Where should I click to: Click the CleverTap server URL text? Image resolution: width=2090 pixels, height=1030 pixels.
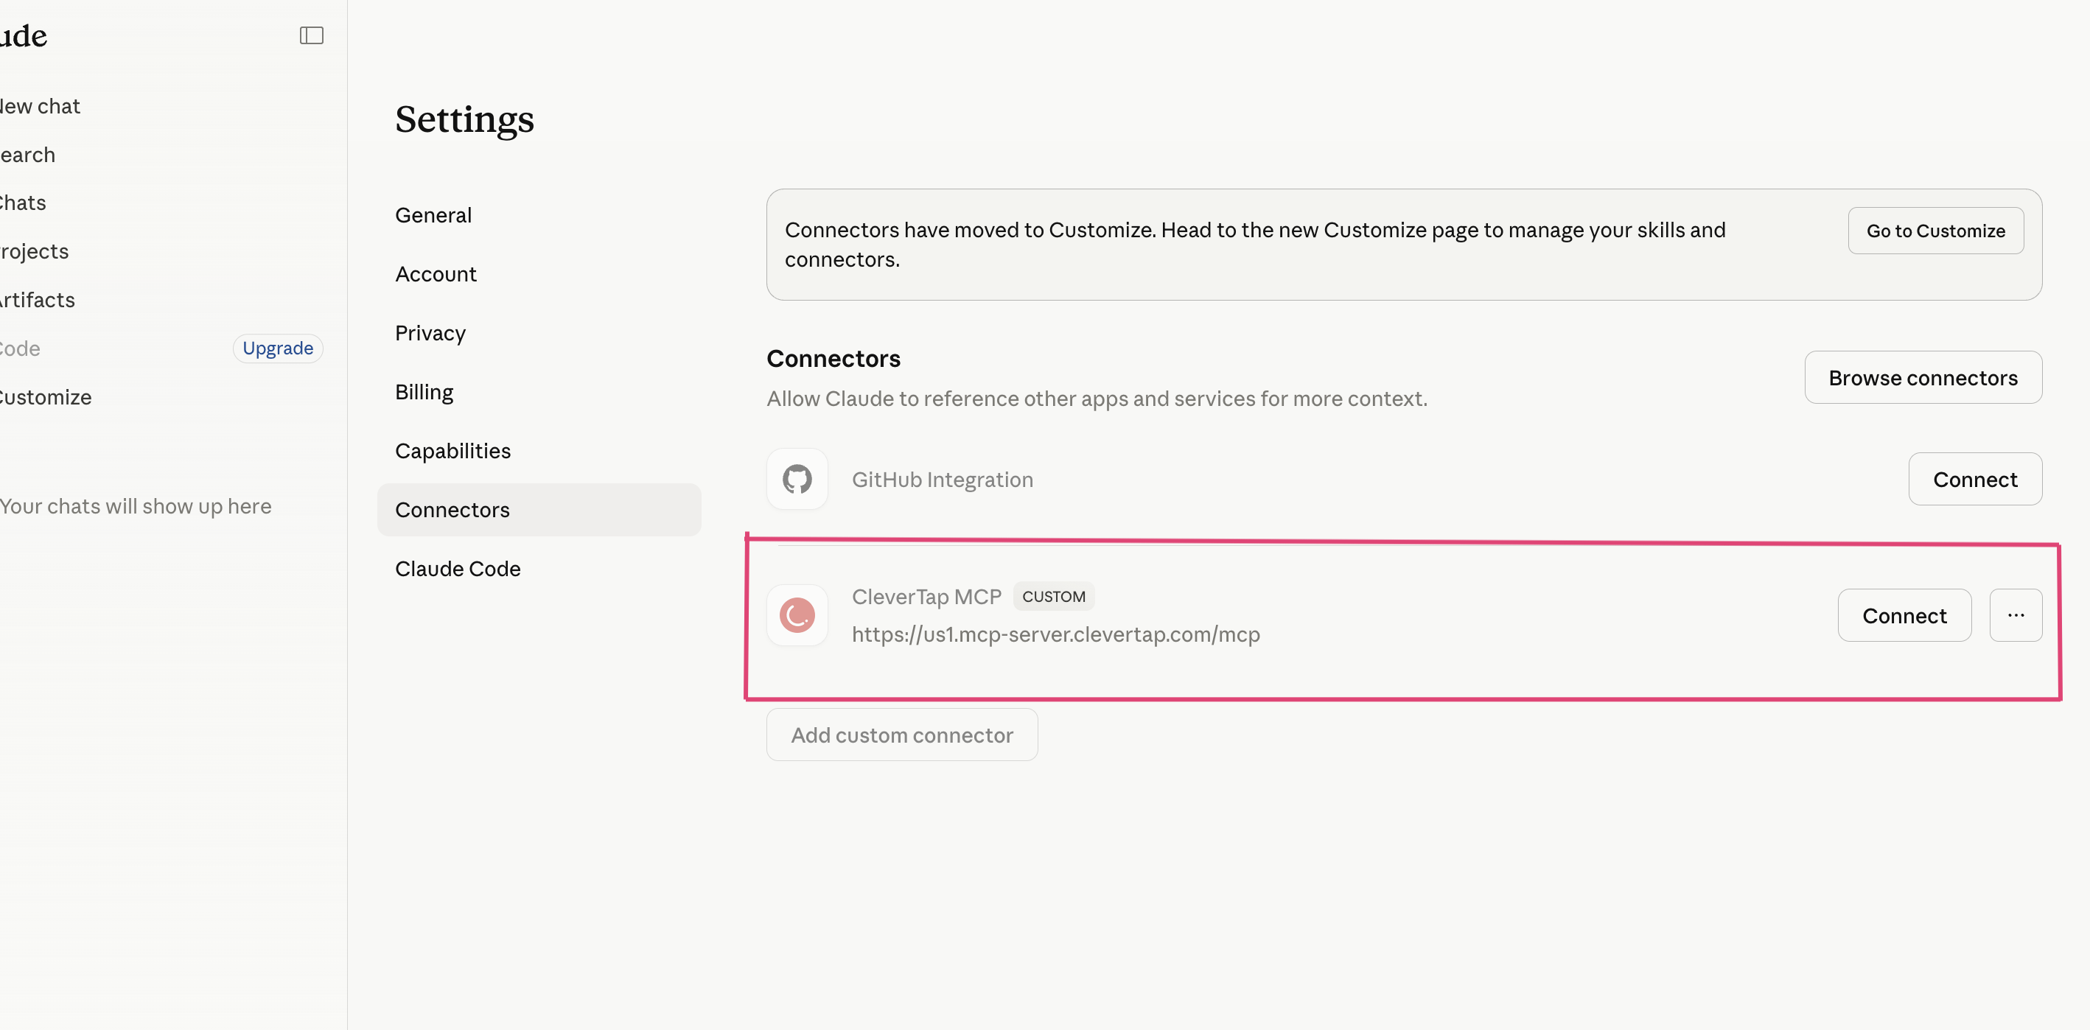pos(1055,634)
